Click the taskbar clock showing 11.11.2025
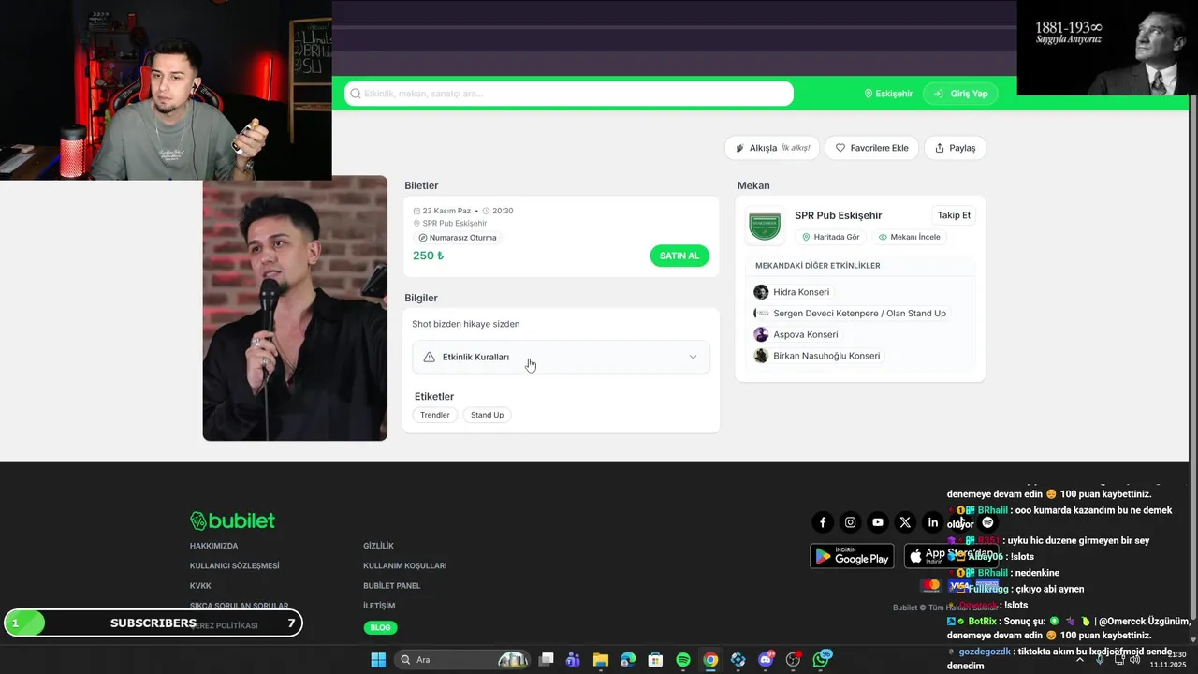 1168,660
